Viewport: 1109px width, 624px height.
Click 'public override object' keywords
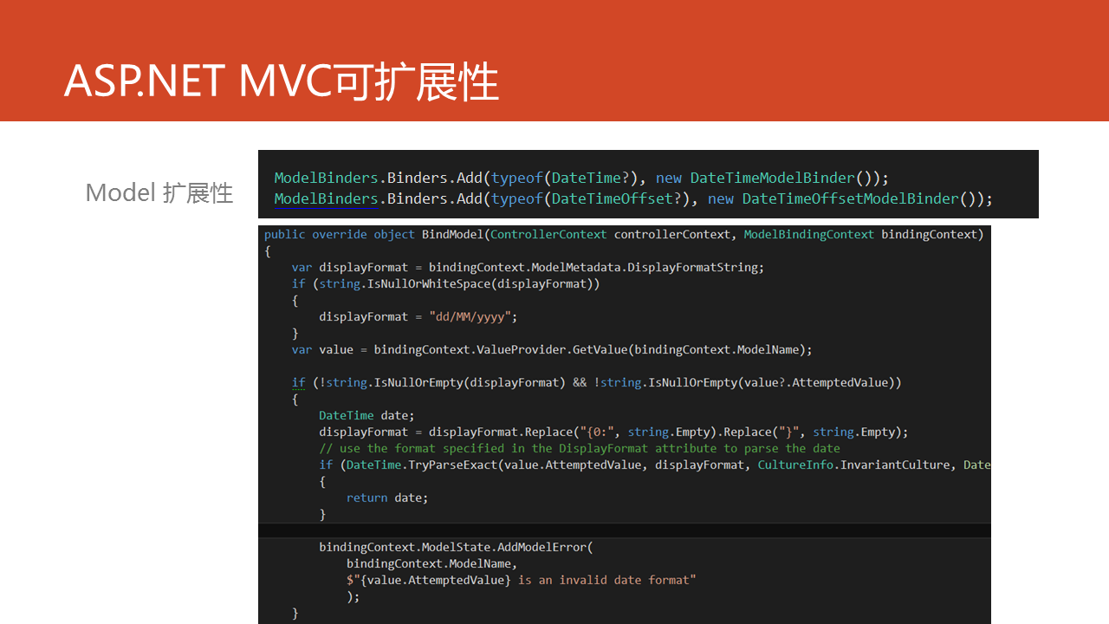(x=340, y=234)
